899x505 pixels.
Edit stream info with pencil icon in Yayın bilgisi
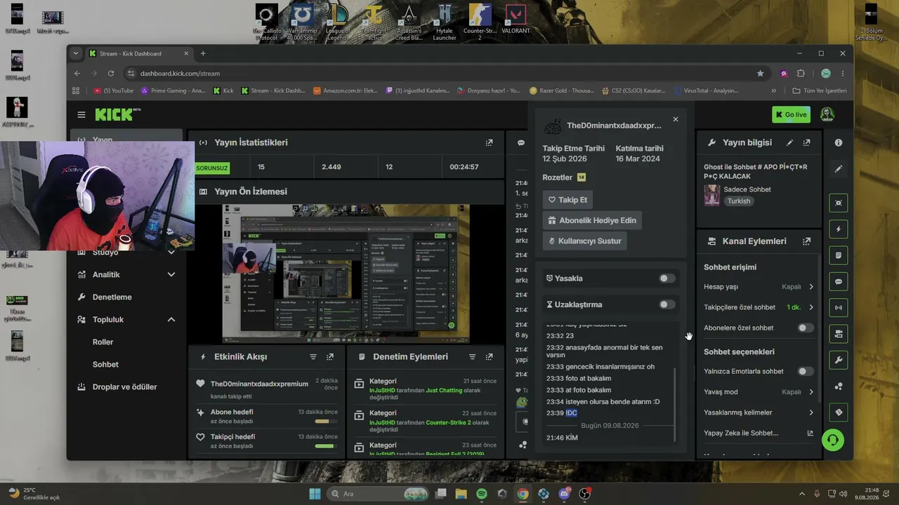[789, 142]
